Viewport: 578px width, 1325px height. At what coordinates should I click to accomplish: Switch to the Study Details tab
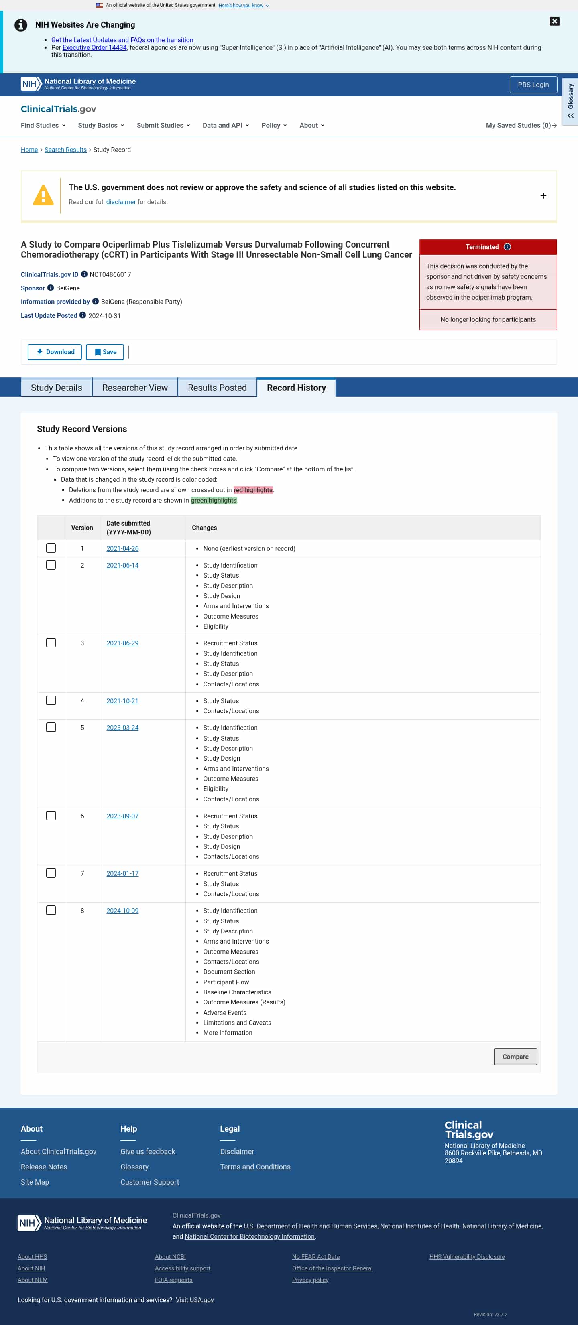(x=57, y=388)
